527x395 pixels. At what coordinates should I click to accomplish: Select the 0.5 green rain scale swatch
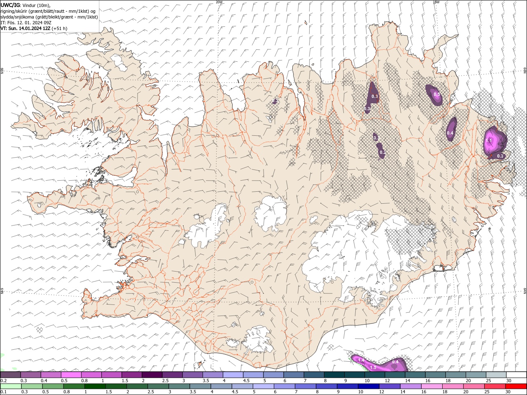tap(53, 386)
